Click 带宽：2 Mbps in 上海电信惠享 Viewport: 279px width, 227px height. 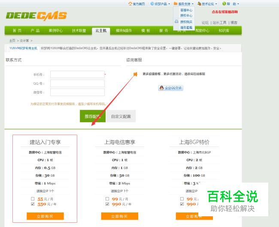[120, 183]
